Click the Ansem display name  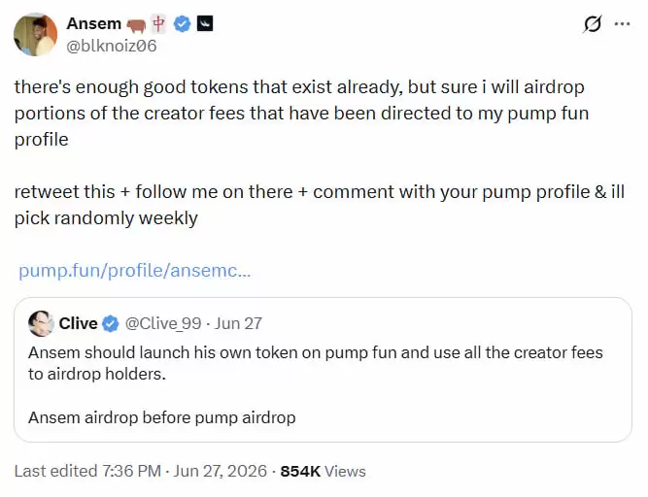pyautogui.click(x=94, y=23)
